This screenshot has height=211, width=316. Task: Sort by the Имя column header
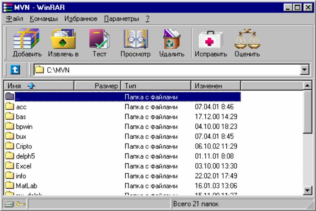click(39, 86)
